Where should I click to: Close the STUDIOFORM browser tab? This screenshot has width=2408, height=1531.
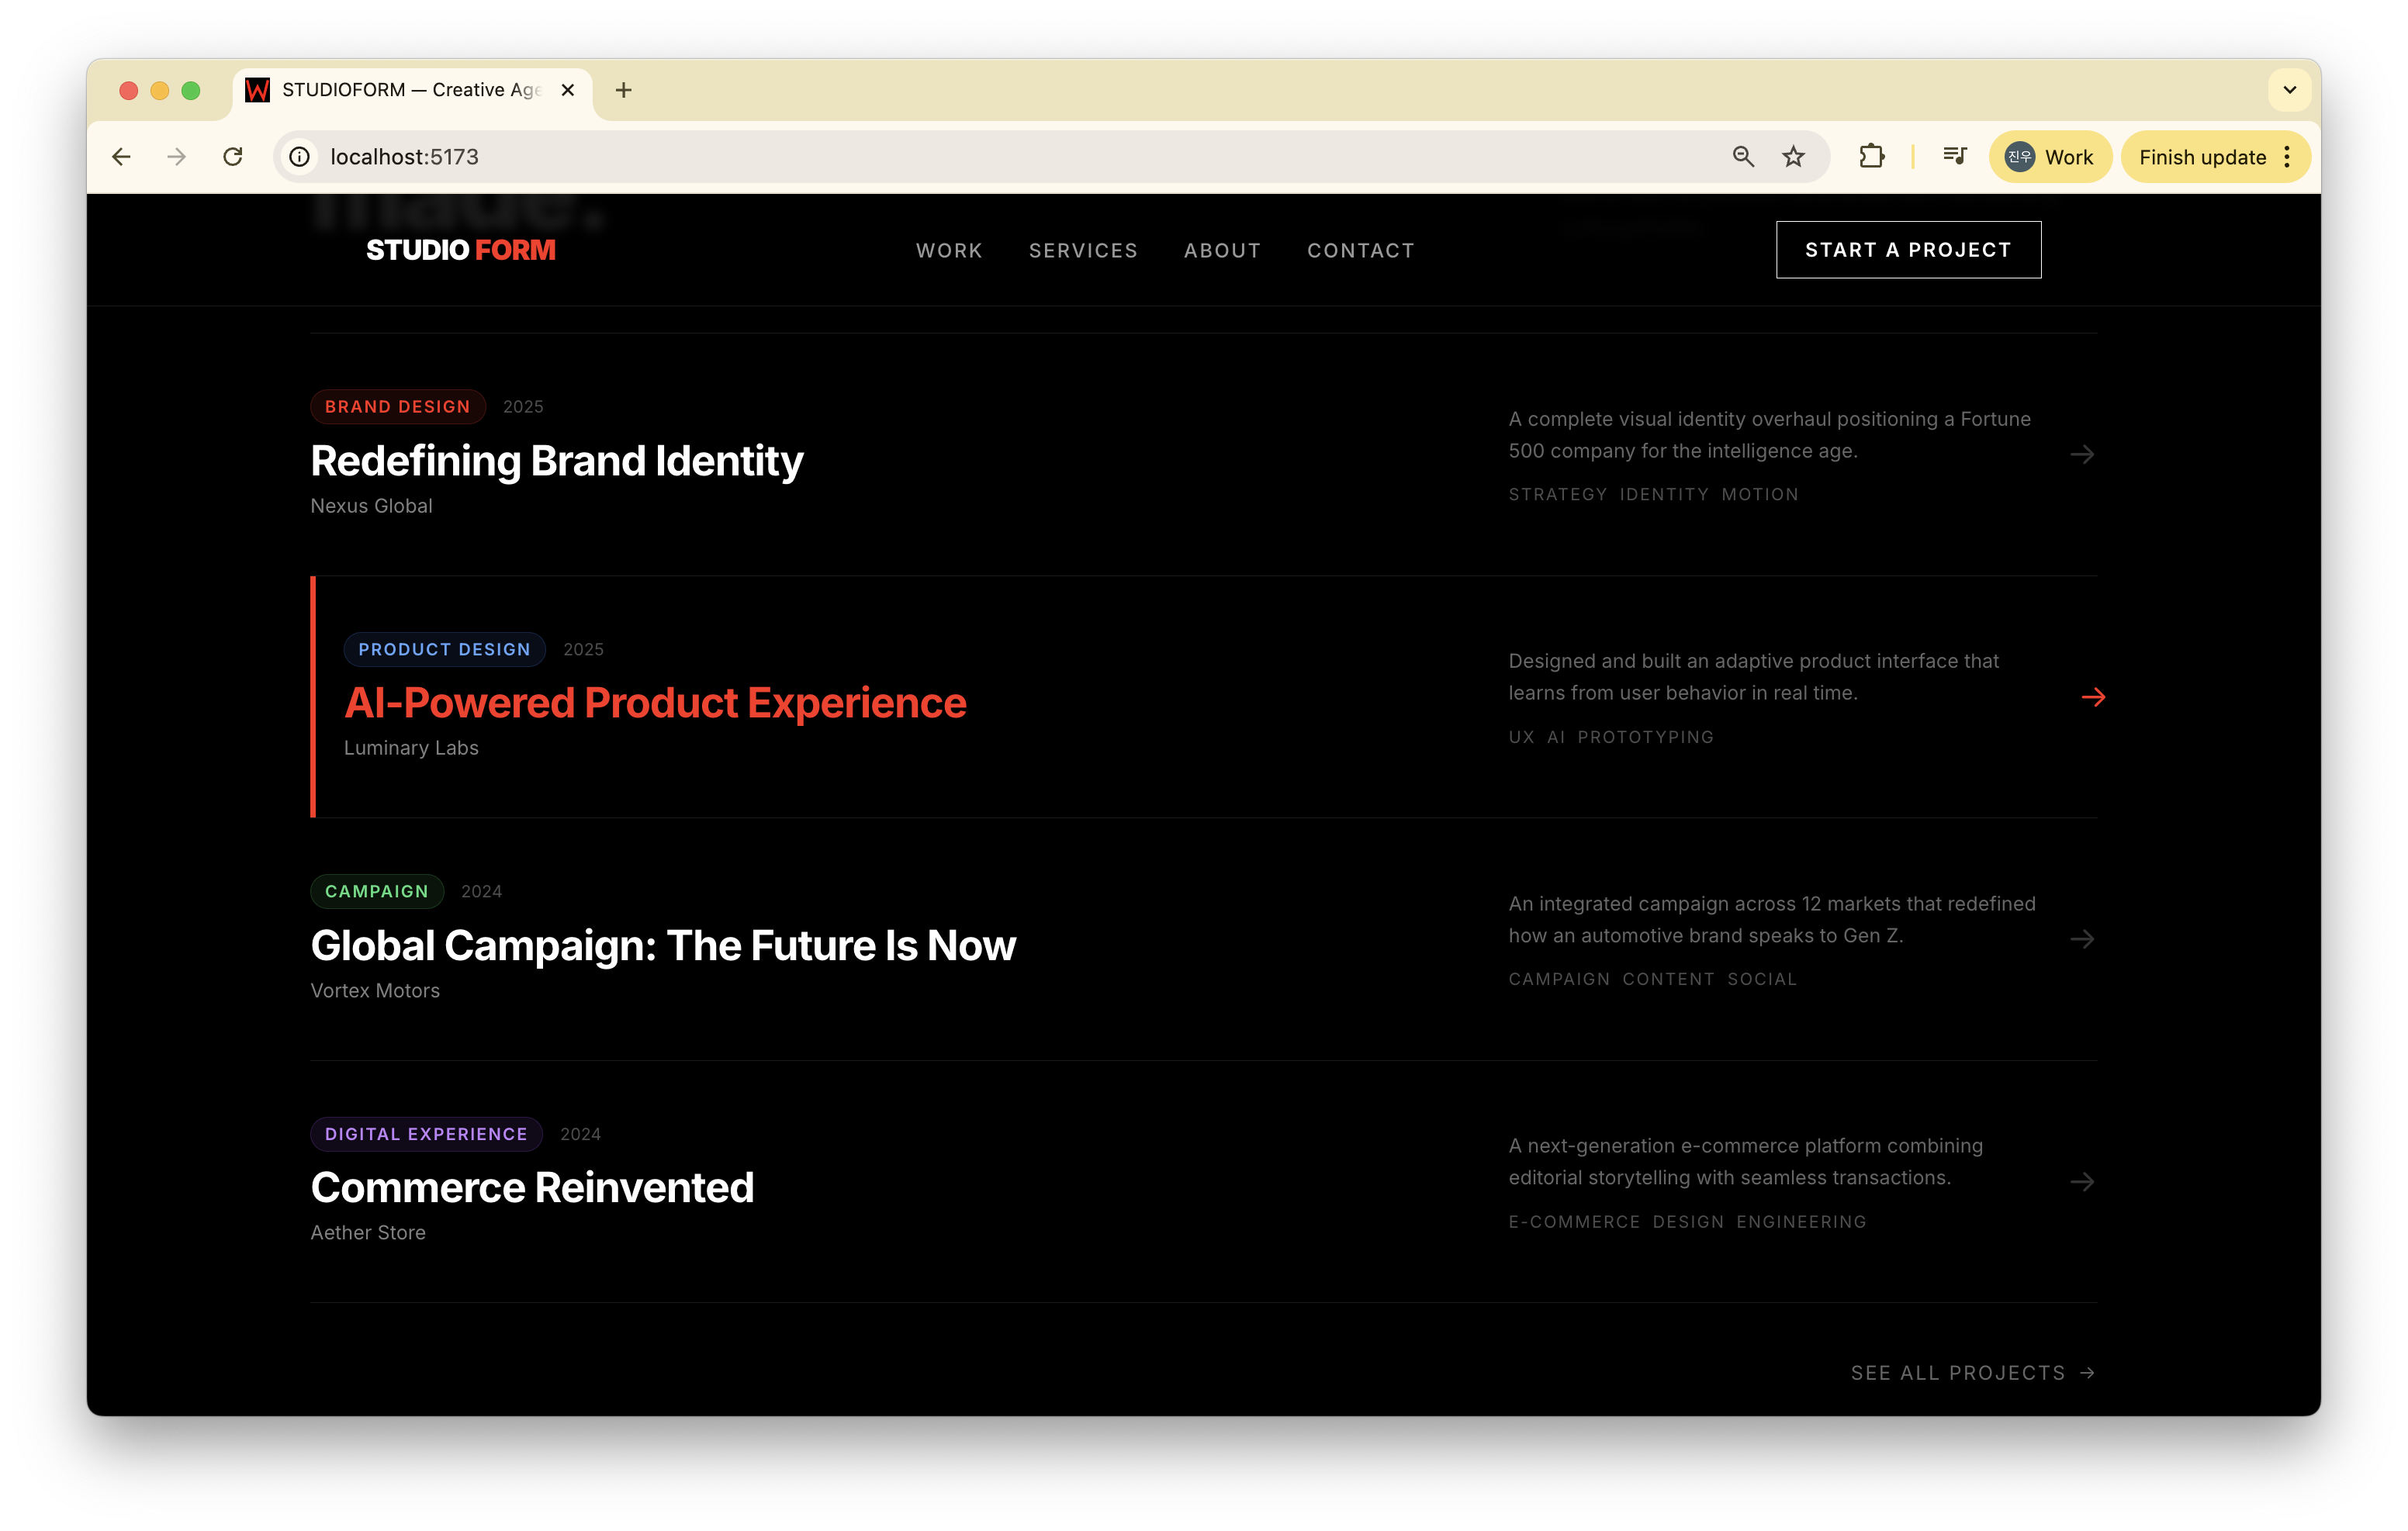[568, 90]
